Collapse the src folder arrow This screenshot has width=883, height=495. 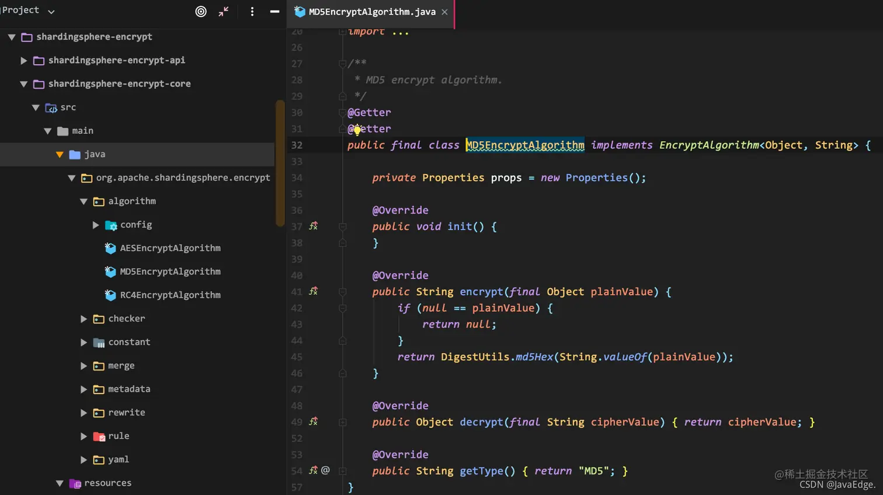[x=36, y=107]
